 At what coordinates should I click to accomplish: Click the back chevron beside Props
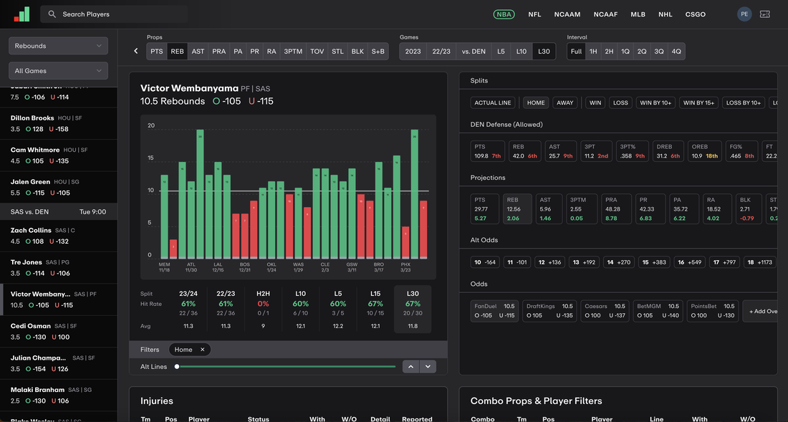[x=135, y=51]
